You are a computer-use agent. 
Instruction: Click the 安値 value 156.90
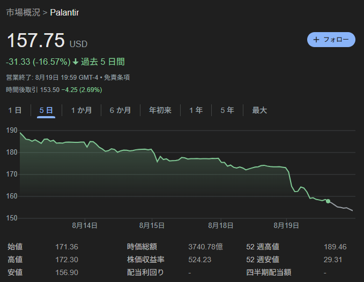pos(66,272)
